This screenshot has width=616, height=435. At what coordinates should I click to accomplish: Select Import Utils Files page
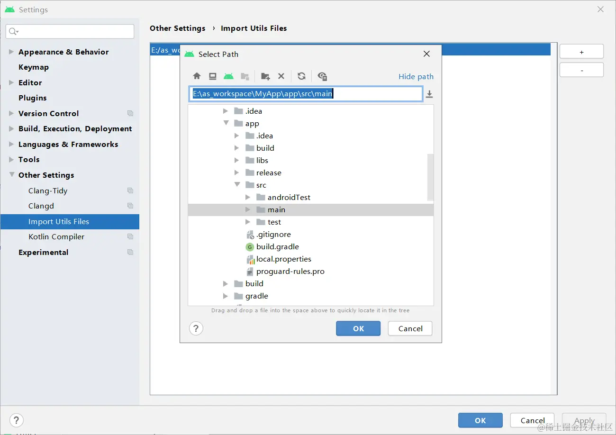click(x=70, y=221)
